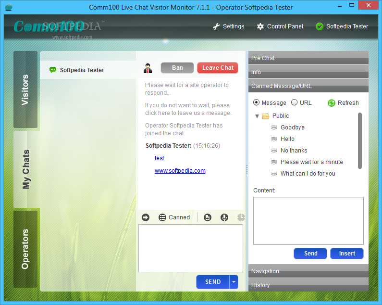Click the No thanks message icon
Viewport: 382px width, 305px height.
point(274,151)
